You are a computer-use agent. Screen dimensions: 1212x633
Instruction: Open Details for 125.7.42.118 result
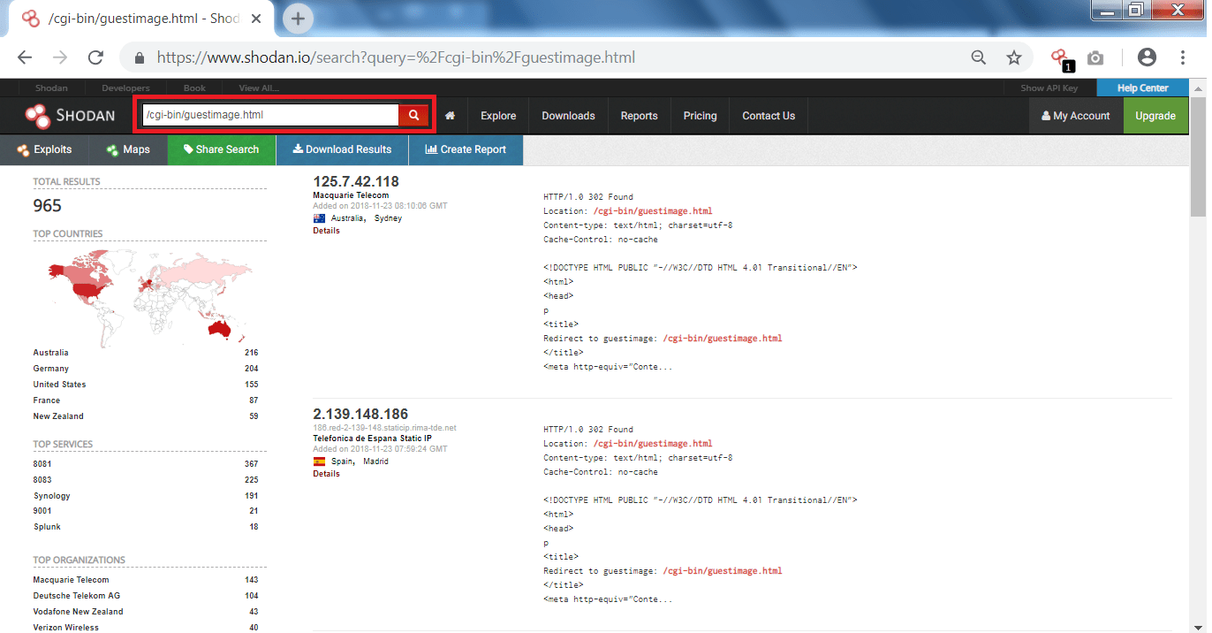coord(326,231)
